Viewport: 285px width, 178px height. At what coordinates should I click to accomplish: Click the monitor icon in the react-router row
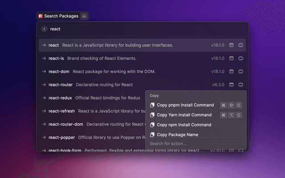[240, 85]
